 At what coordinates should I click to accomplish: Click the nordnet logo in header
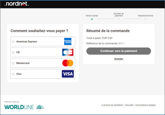[x=17, y=4]
